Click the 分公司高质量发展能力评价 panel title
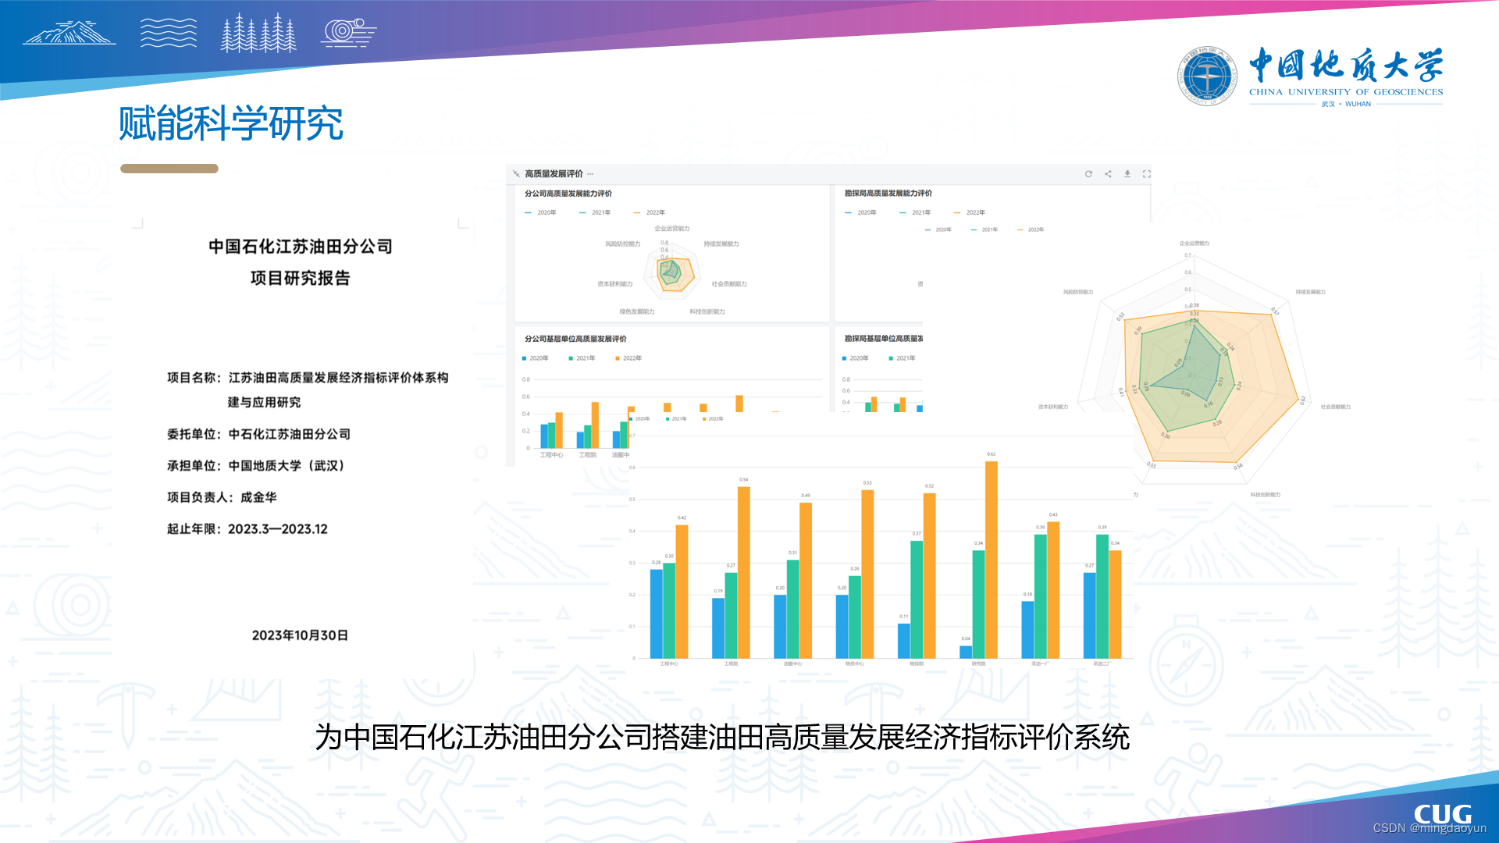1499x843 pixels. click(x=568, y=194)
